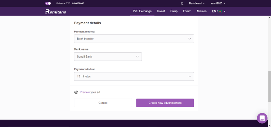
Task: Open the Swap page
Action: [x=174, y=11]
